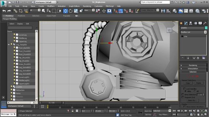
Task: Open the Modifier List dropdown
Action: click(205, 32)
